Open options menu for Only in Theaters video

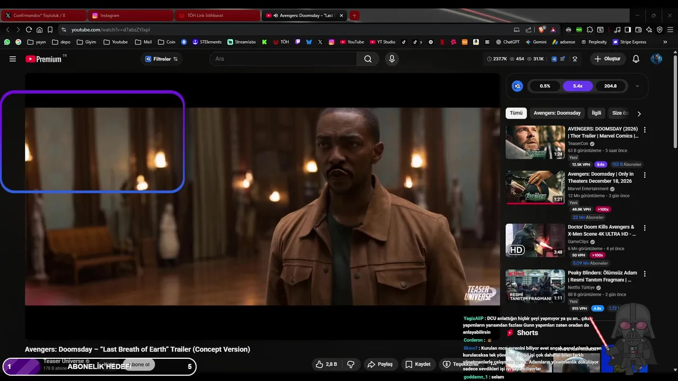pos(645,175)
